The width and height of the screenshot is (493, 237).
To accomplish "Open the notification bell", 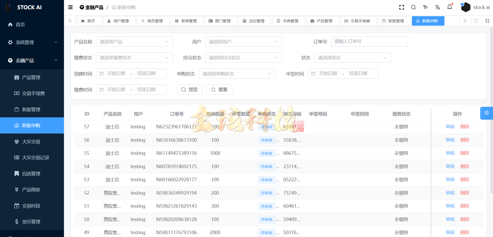I will pos(450,7).
